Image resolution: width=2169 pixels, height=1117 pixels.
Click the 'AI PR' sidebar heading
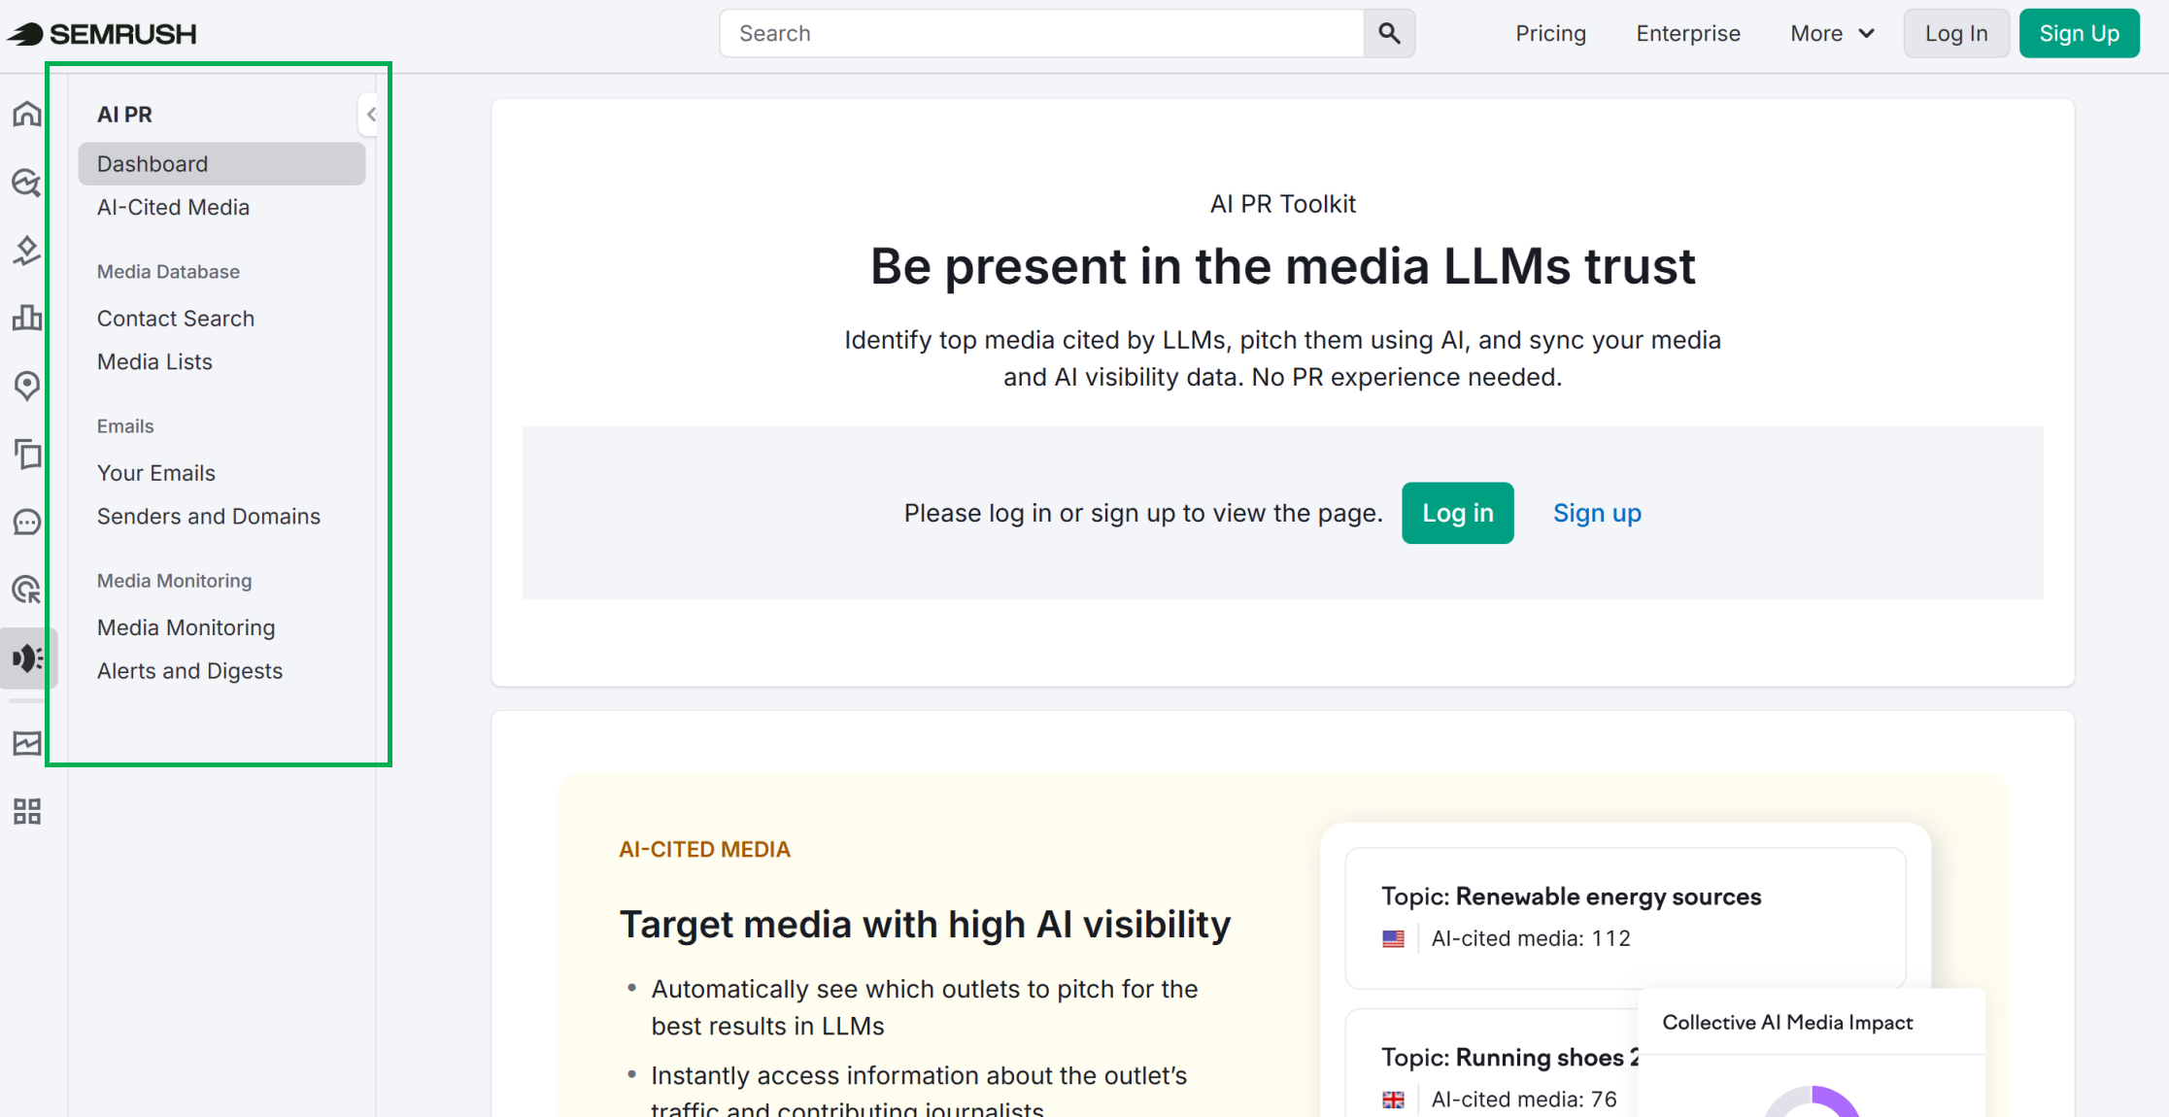[124, 115]
